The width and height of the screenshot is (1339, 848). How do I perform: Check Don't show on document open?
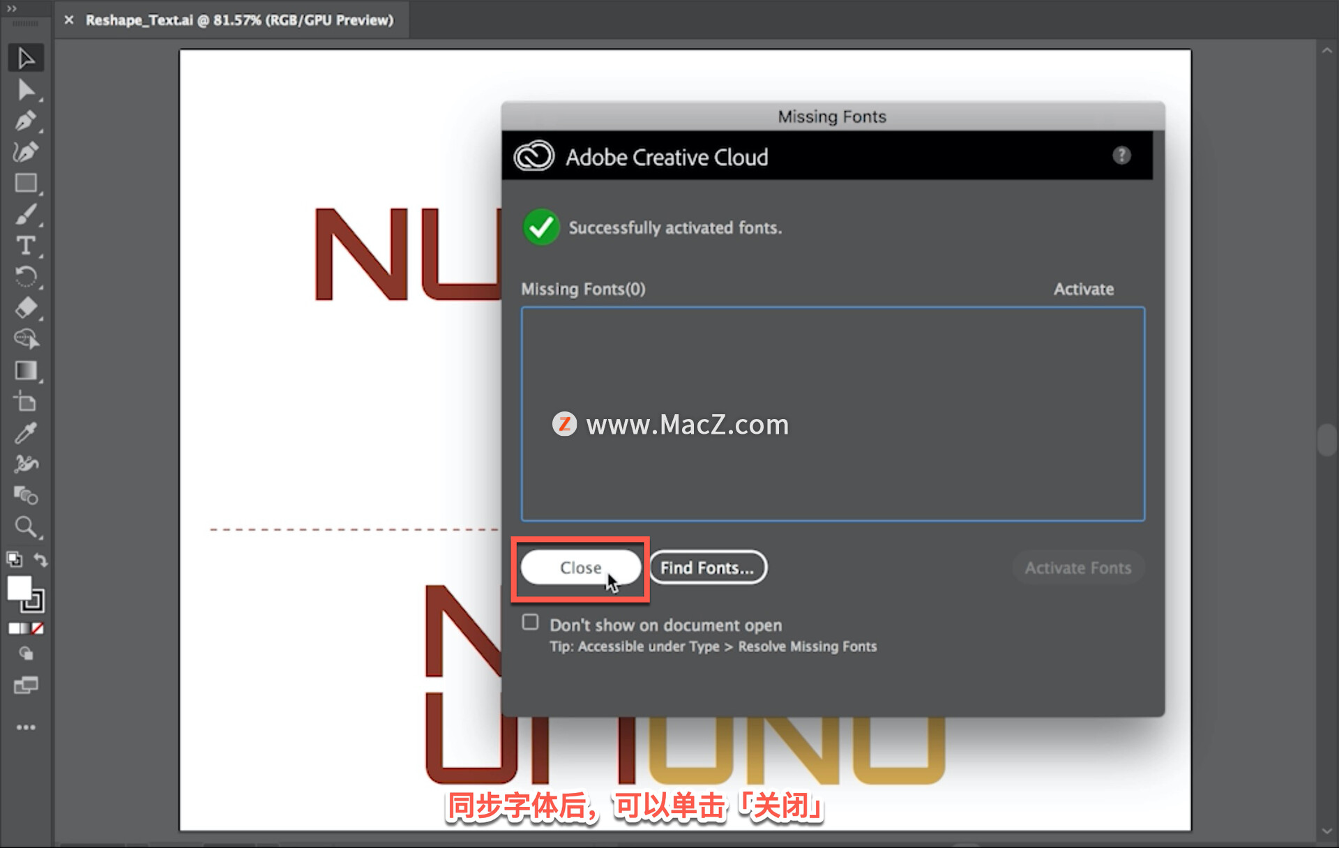click(530, 623)
